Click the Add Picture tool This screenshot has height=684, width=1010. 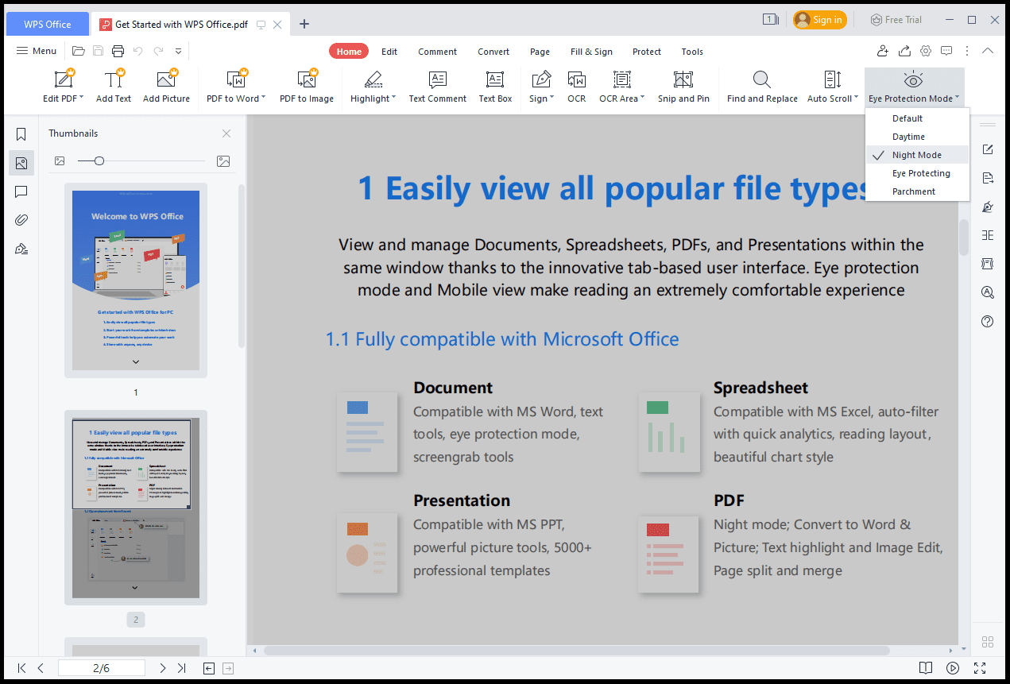point(166,87)
